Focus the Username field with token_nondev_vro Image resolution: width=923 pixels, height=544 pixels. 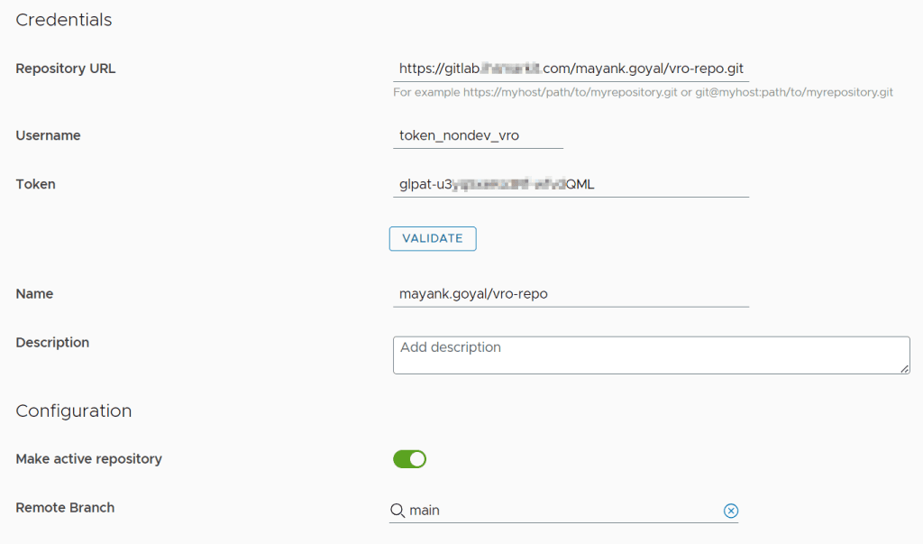478,136
